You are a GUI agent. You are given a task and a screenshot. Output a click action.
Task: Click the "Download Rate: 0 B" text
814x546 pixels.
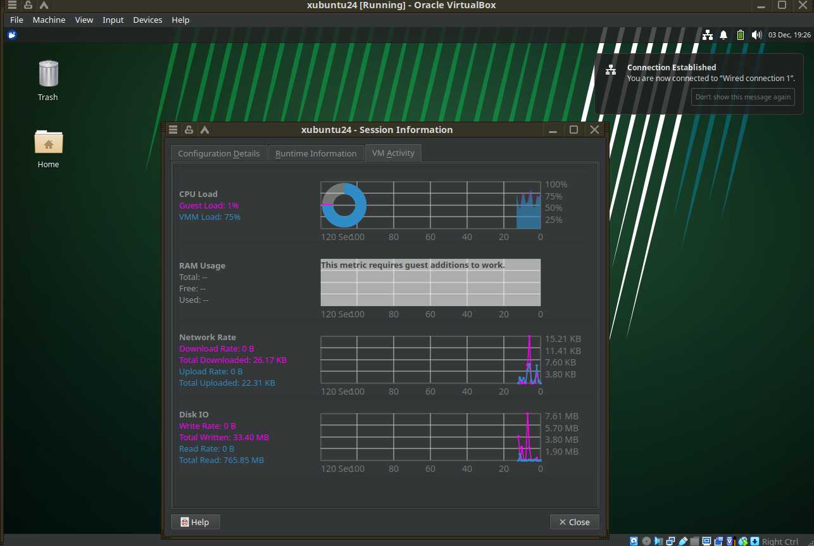point(216,349)
